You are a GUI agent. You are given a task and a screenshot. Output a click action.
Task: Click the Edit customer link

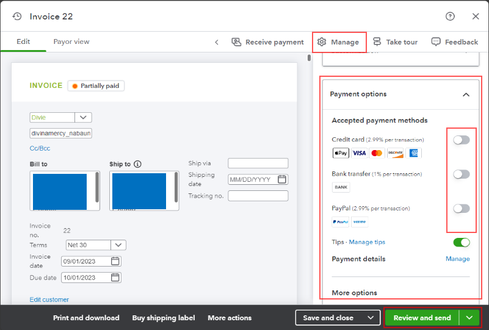pos(49,300)
